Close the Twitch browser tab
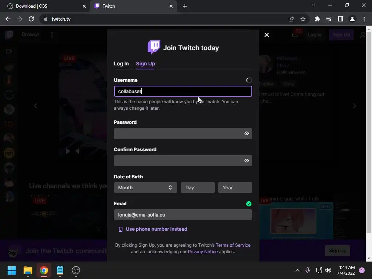372x279 pixels. tap(171, 6)
